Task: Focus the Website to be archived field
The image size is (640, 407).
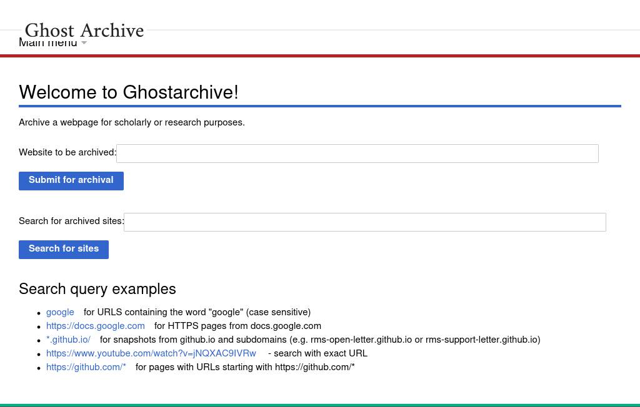Action: tap(357, 154)
